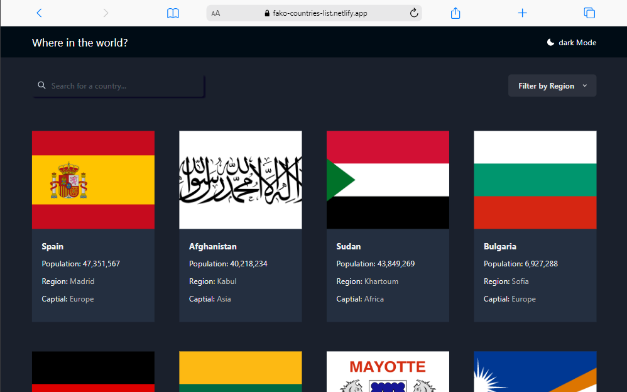The width and height of the screenshot is (627, 392).
Task: Open the Sudan flag image
Action: (388, 180)
